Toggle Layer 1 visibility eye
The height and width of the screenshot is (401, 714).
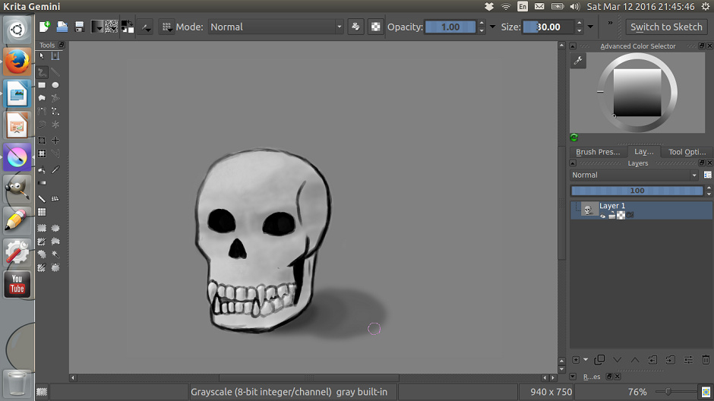point(603,216)
